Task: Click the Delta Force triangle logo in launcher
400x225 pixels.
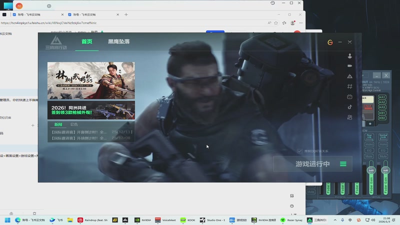Action: 56,42
